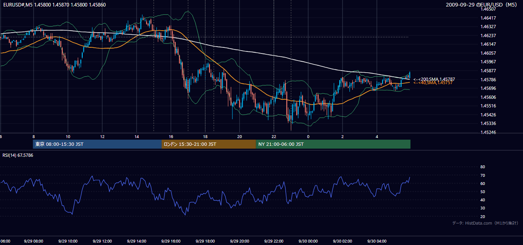The height and width of the screenshot is (245, 523).
Task: Click the RSI(14) 67.5786 indicator label
Action: point(18,155)
